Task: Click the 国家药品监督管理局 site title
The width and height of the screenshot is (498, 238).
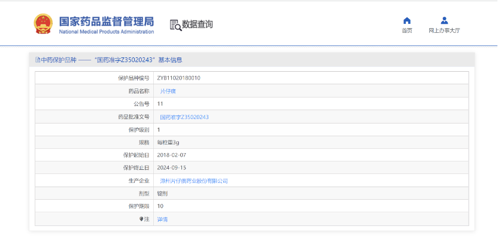Action: click(x=107, y=22)
